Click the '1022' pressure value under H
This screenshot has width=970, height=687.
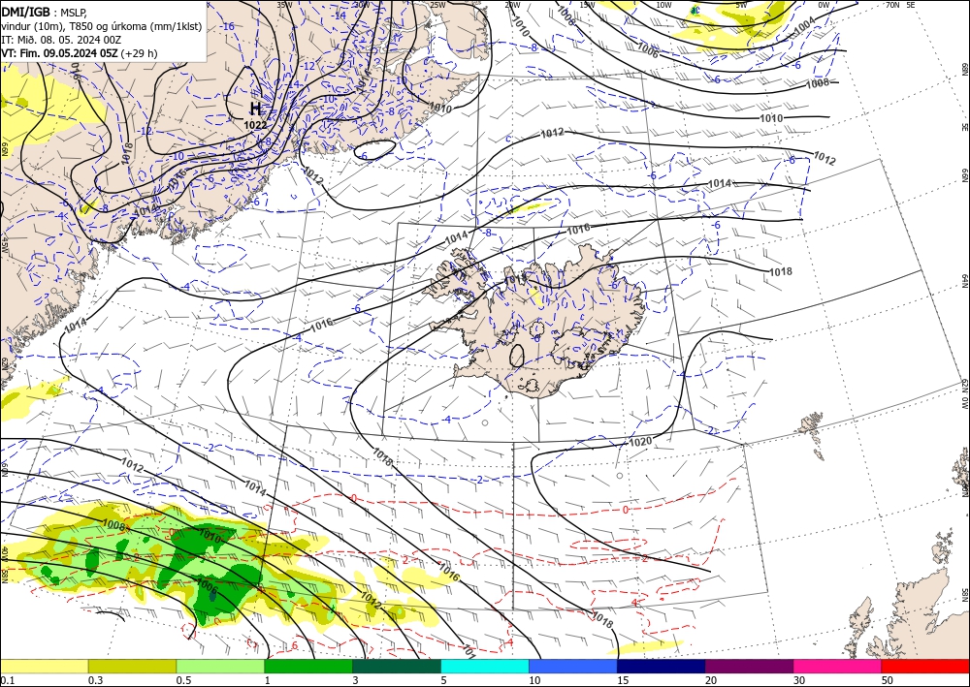[255, 125]
